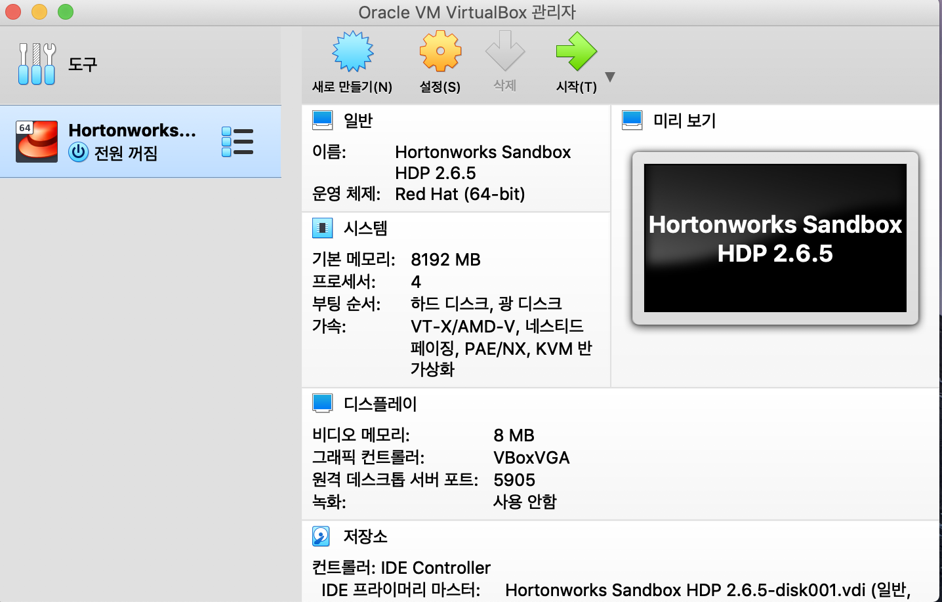Click the yellow minimize window button

(x=39, y=12)
